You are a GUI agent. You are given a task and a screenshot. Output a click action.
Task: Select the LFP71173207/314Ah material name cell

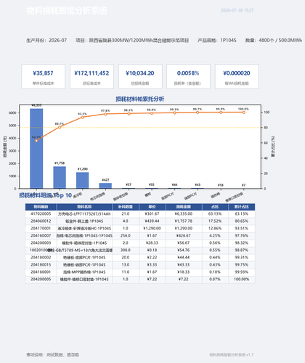pos(84,214)
